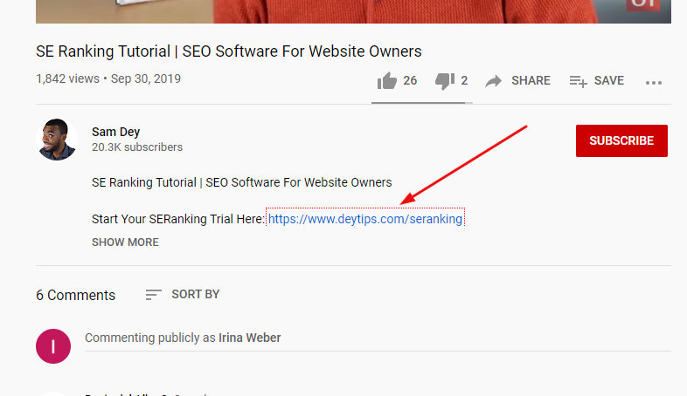
Task: Open the deytips.com/seranking link
Action: pos(365,219)
